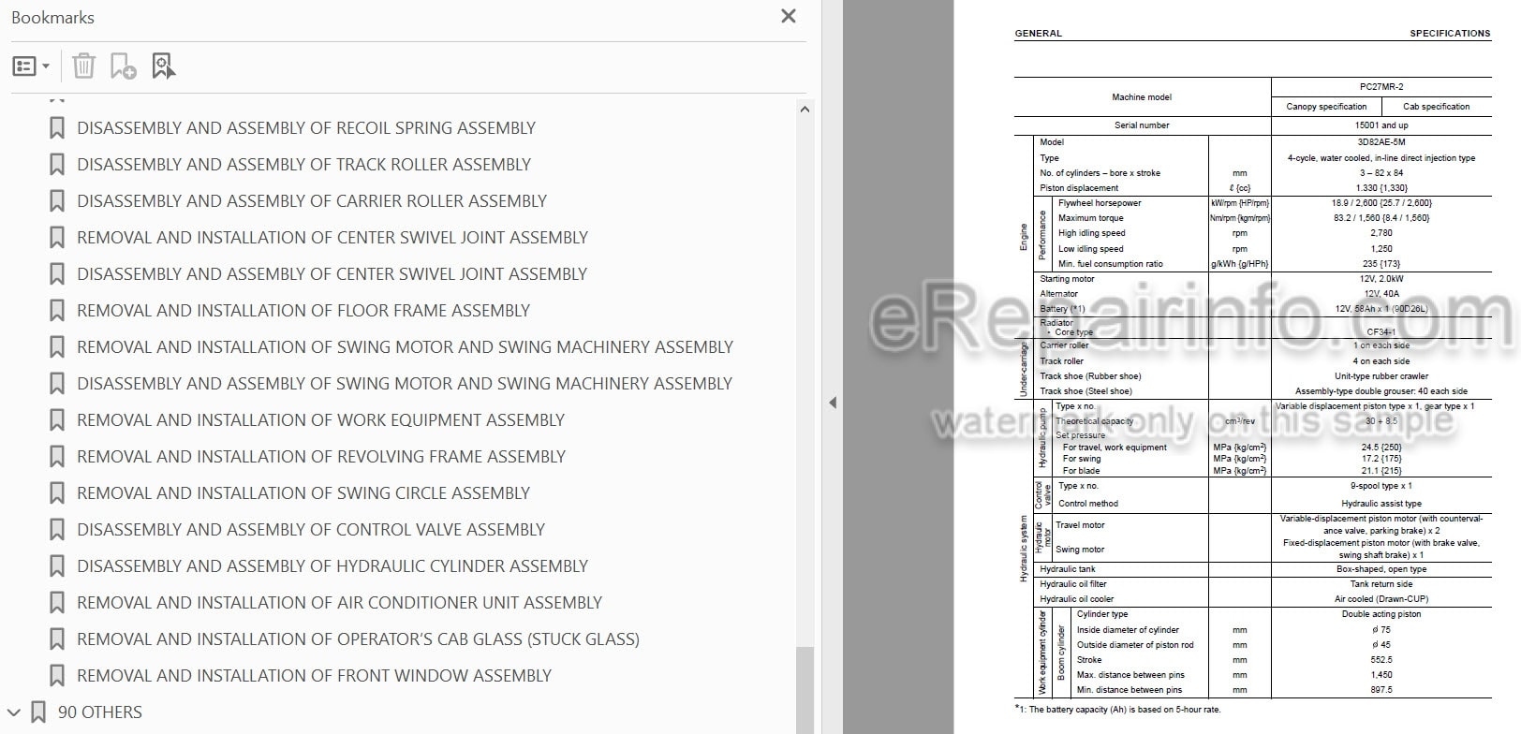Collapse the navigation pane with the arrow
The image size is (1521, 734).
[833, 404]
